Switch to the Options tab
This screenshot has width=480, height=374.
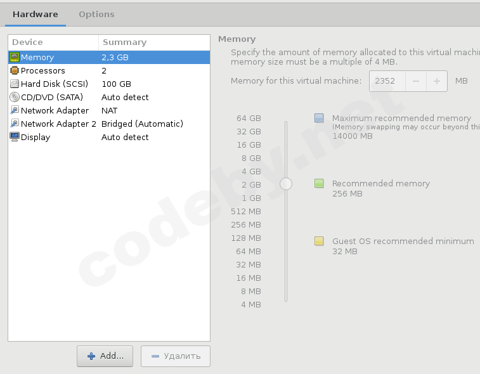tap(96, 15)
